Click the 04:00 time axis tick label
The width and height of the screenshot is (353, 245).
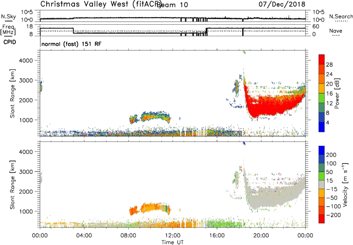[84, 236]
